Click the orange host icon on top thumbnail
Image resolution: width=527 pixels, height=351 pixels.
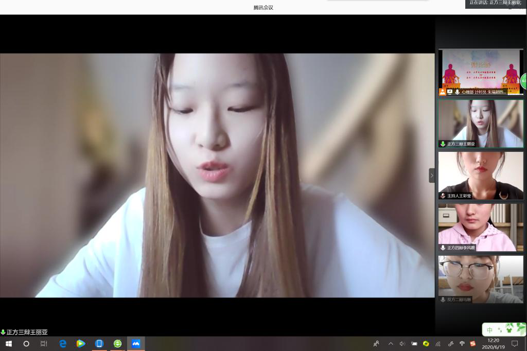(443, 92)
